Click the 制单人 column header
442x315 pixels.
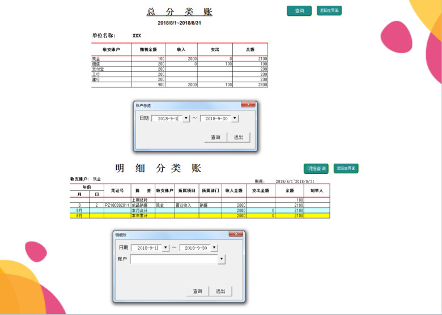[317, 190]
